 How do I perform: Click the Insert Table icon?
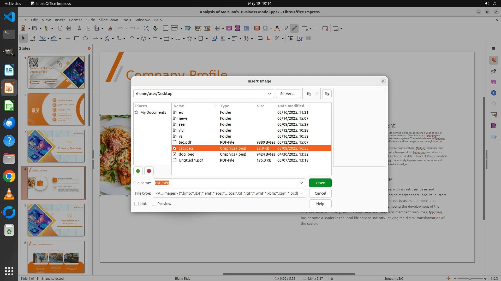point(217,28)
